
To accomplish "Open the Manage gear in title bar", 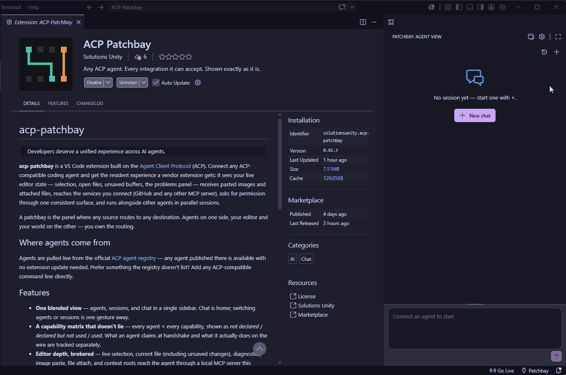I will (502, 7).
